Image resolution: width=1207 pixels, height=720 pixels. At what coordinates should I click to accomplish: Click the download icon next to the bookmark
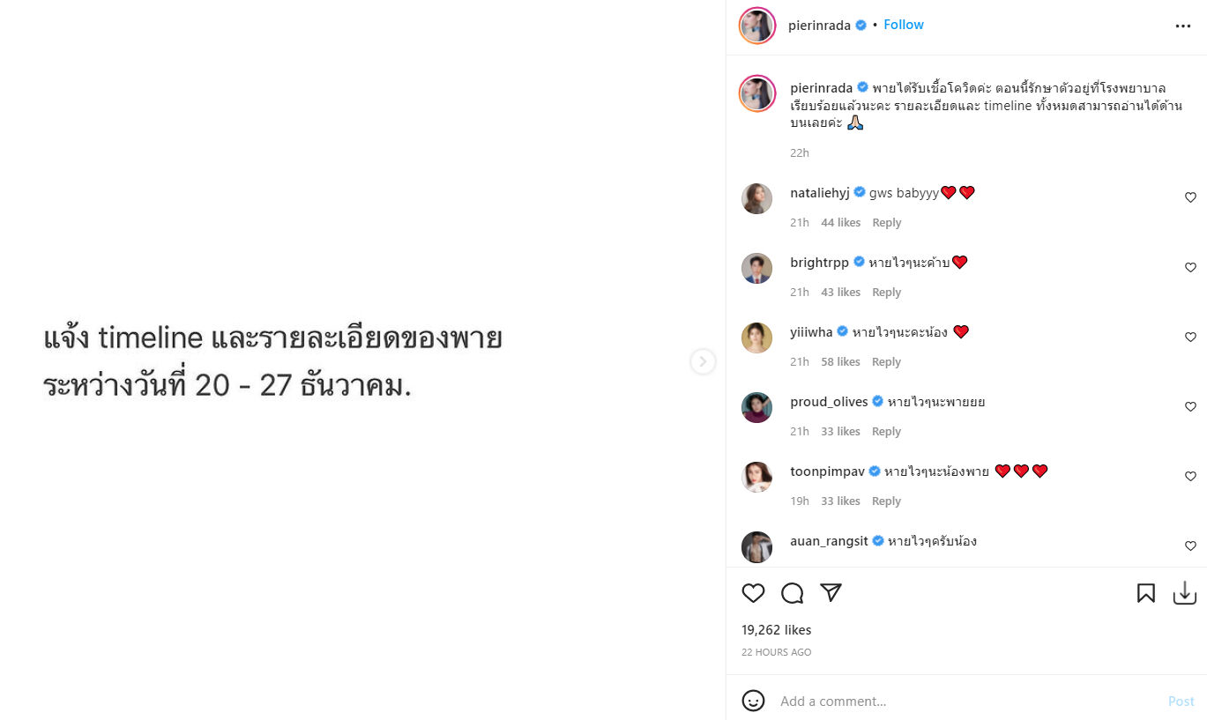pyautogui.click(x=1185, y=592)
